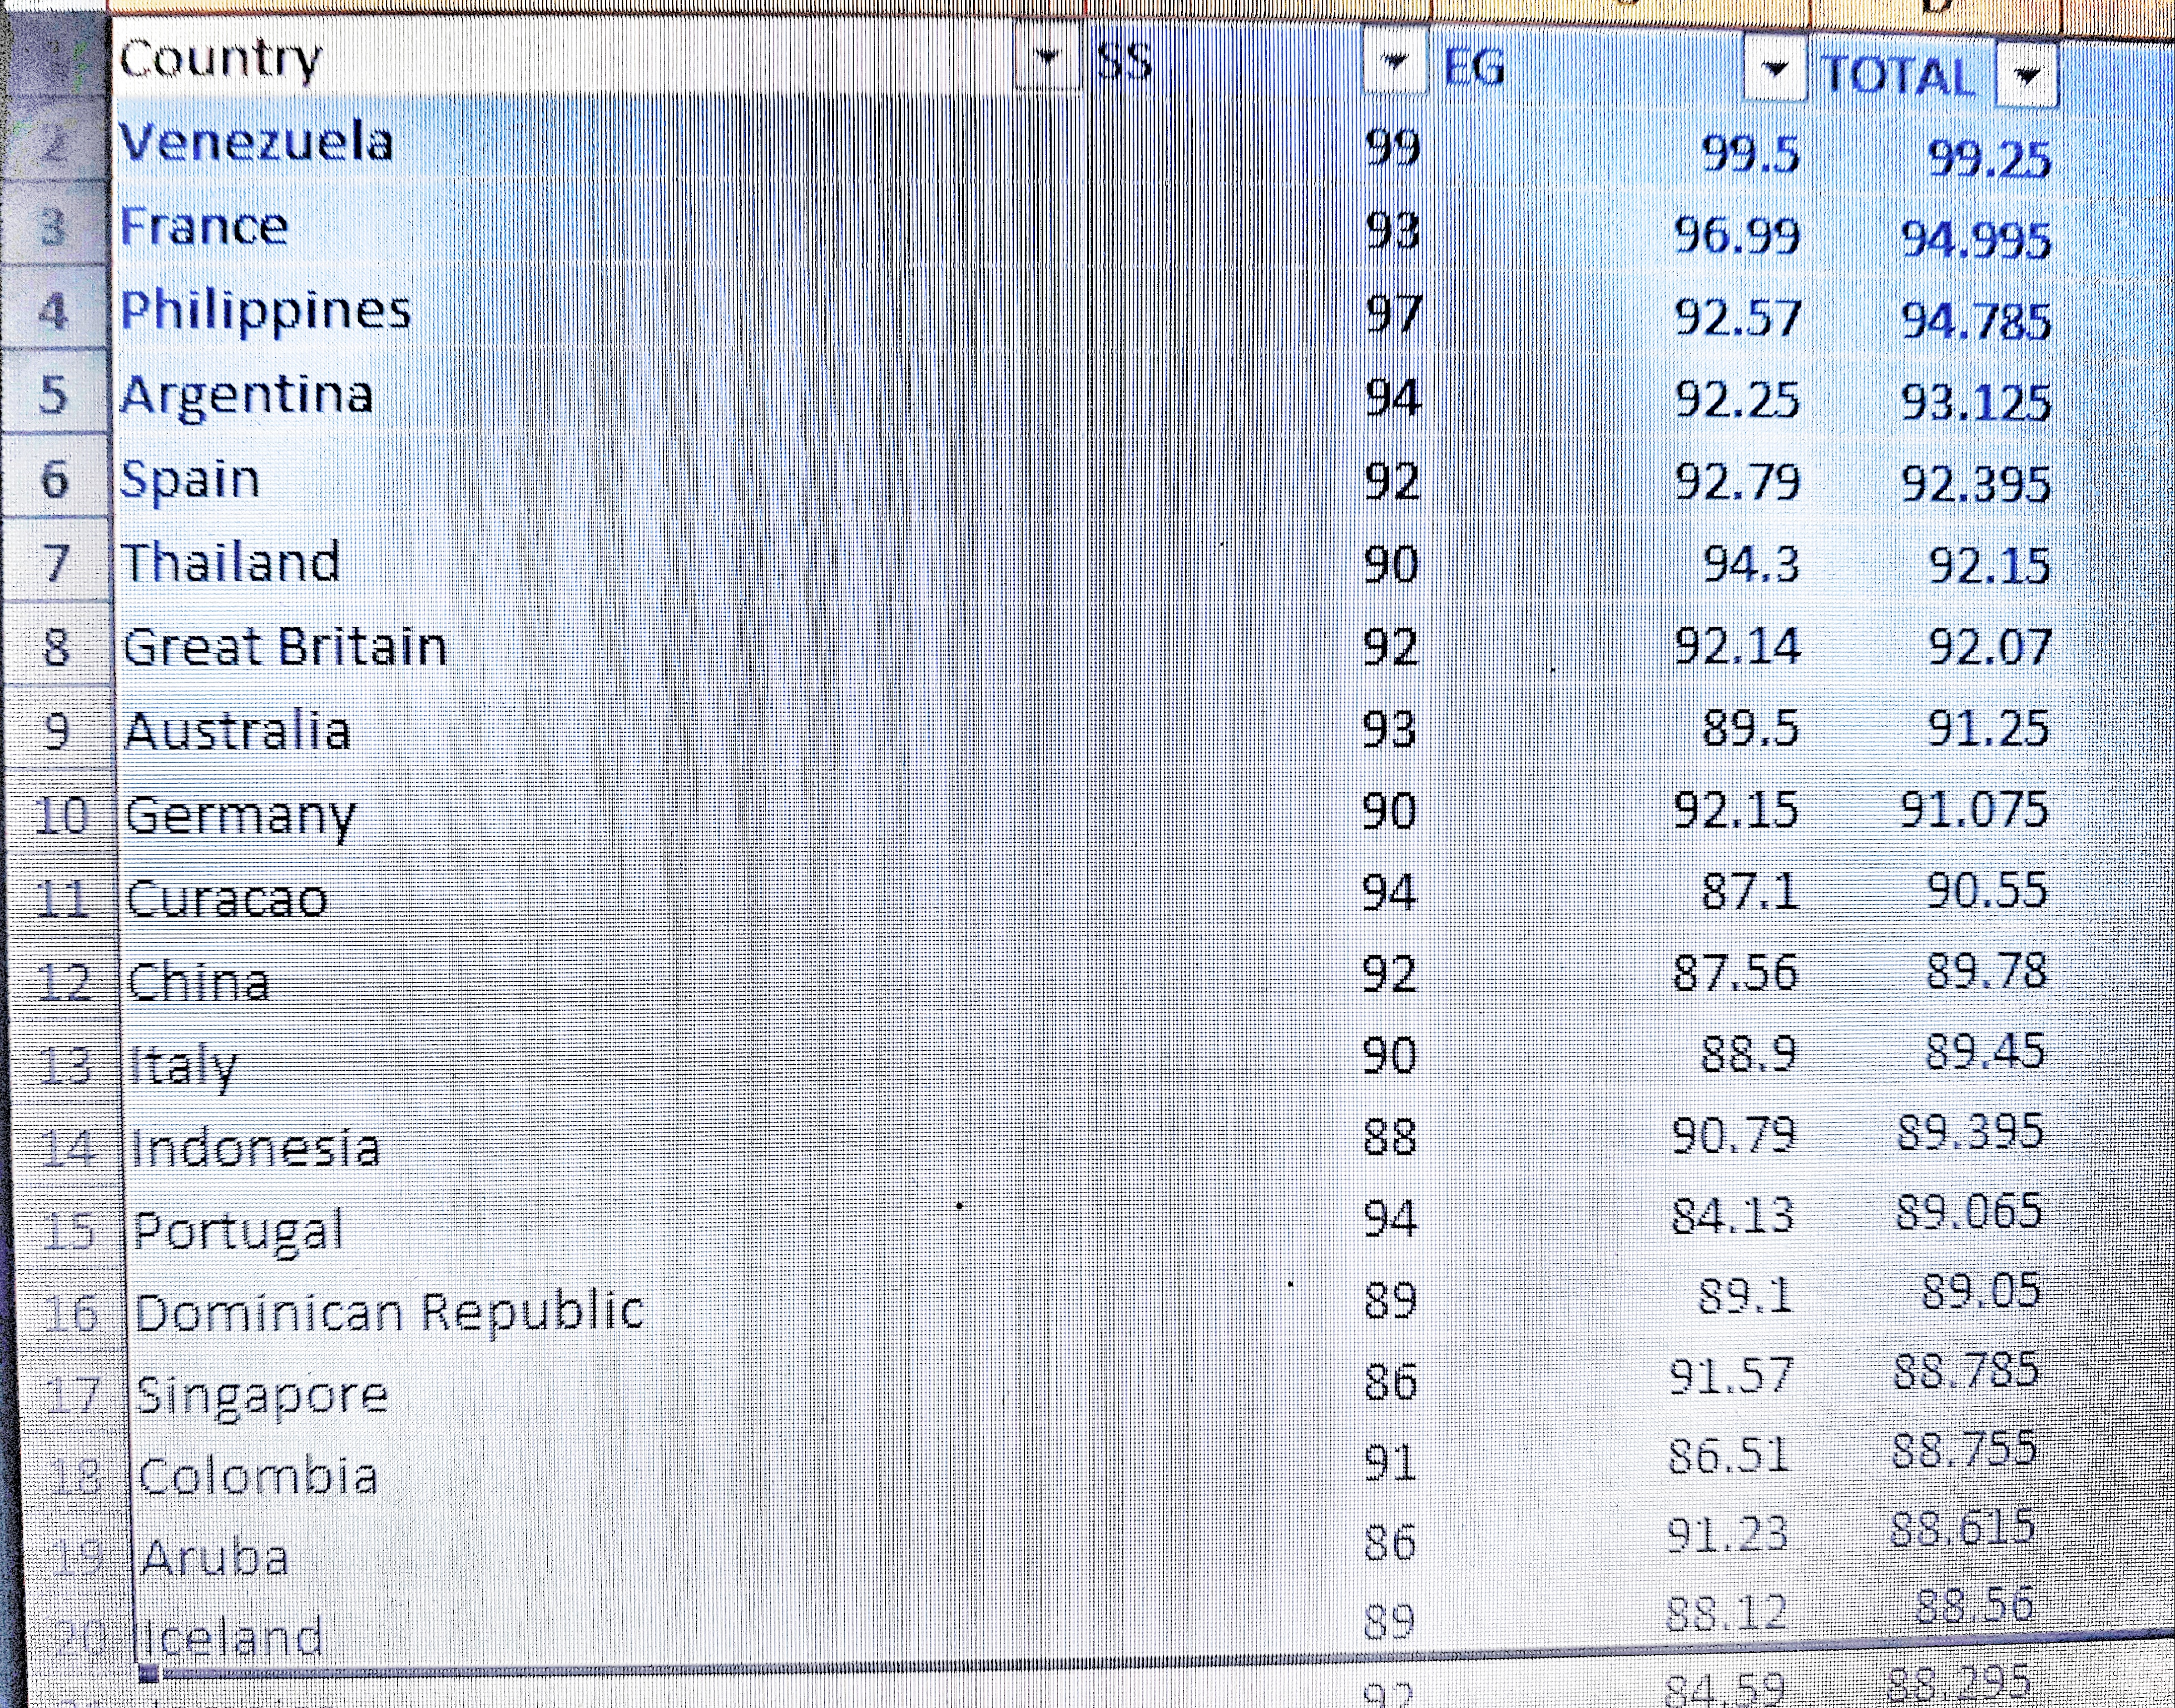Viewport: 2175px width, 1708px height.
Task: Select the China cell
Action: pos(199,983)
